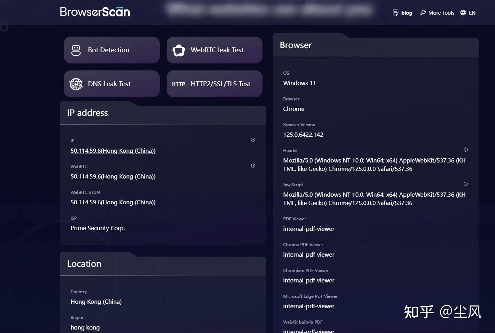The width and height of the screenshot is (495, 333).
Task: Select the Region value hong kong
Action: (x=85, y=327)
